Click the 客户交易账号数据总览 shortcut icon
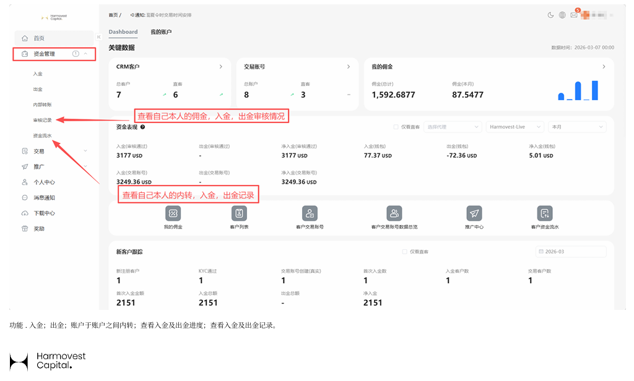 pos(394,213)
